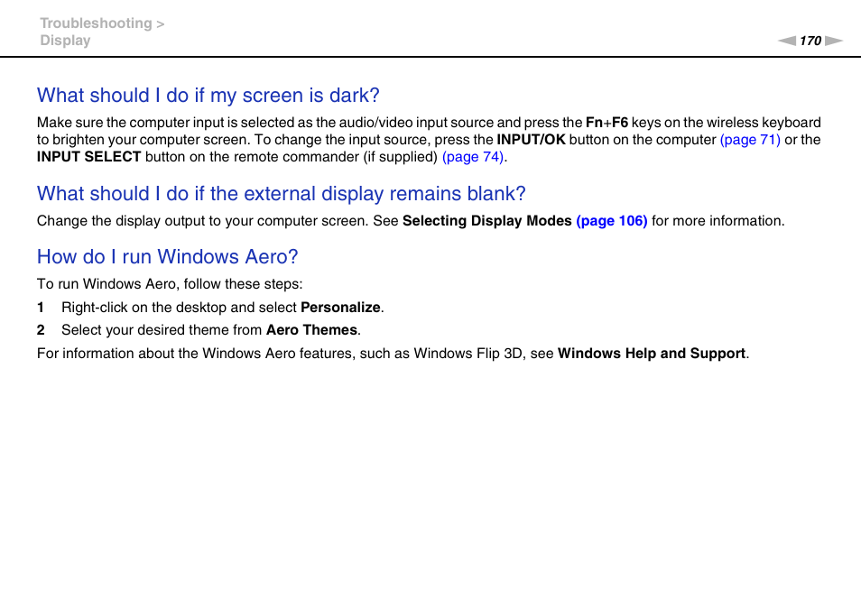Click 'Selecting Display Modes' bold text
861x608 pixels.
point(487,221)
